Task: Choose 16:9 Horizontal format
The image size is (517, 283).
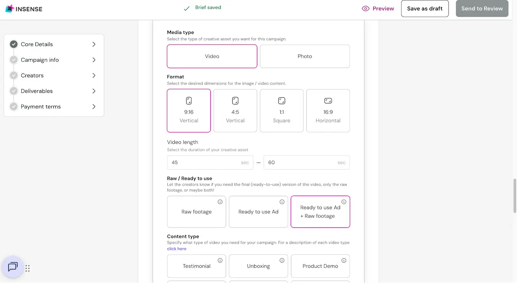Action: (x=328, y=110)
